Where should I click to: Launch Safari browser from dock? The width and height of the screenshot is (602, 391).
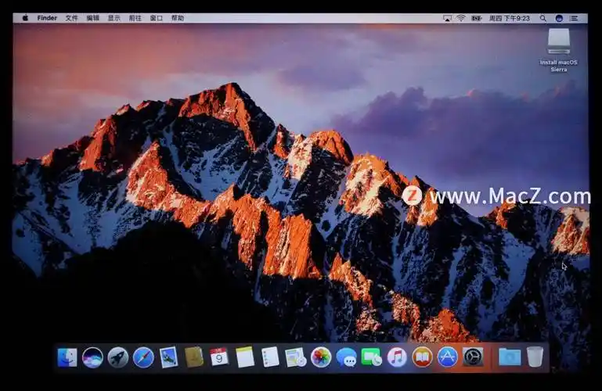(143, 357)
